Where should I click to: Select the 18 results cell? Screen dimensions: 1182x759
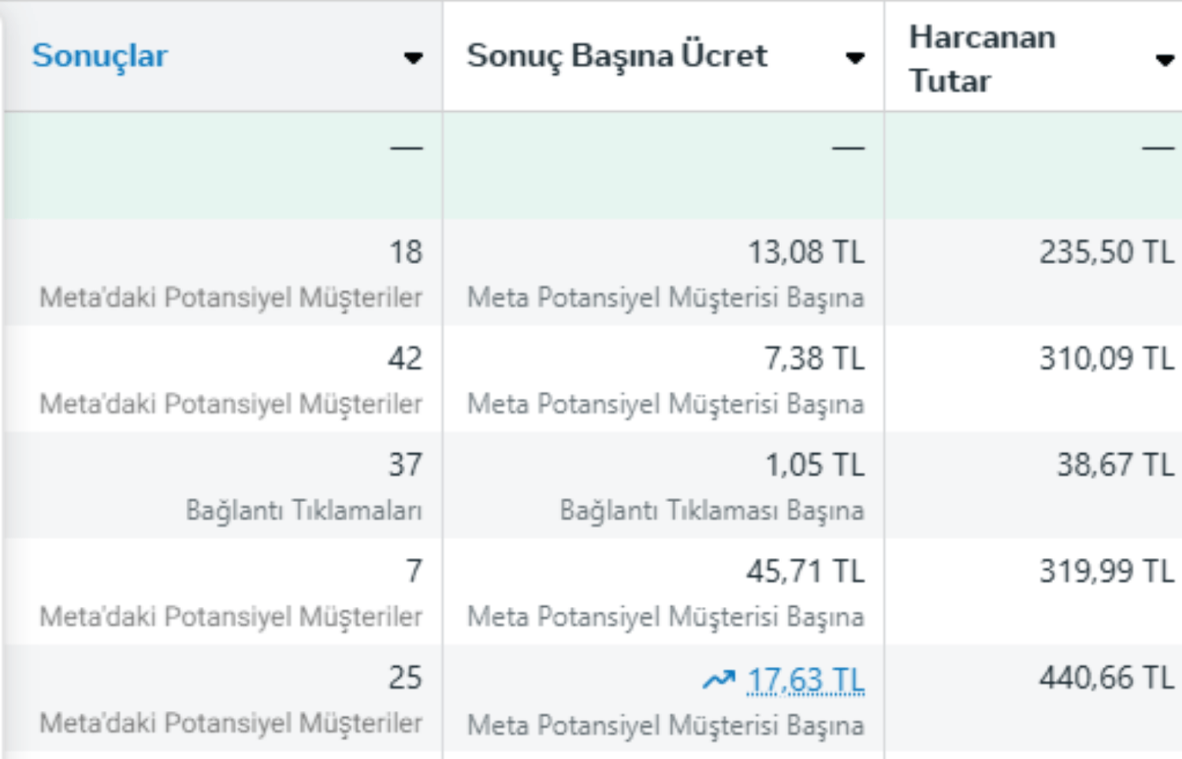406,252
